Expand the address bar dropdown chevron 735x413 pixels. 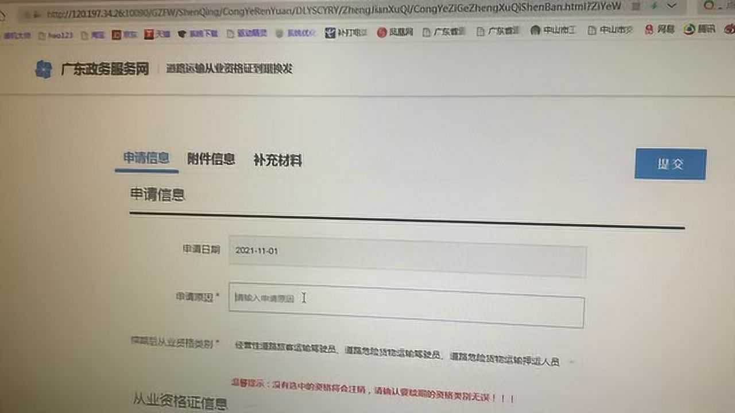672,6
